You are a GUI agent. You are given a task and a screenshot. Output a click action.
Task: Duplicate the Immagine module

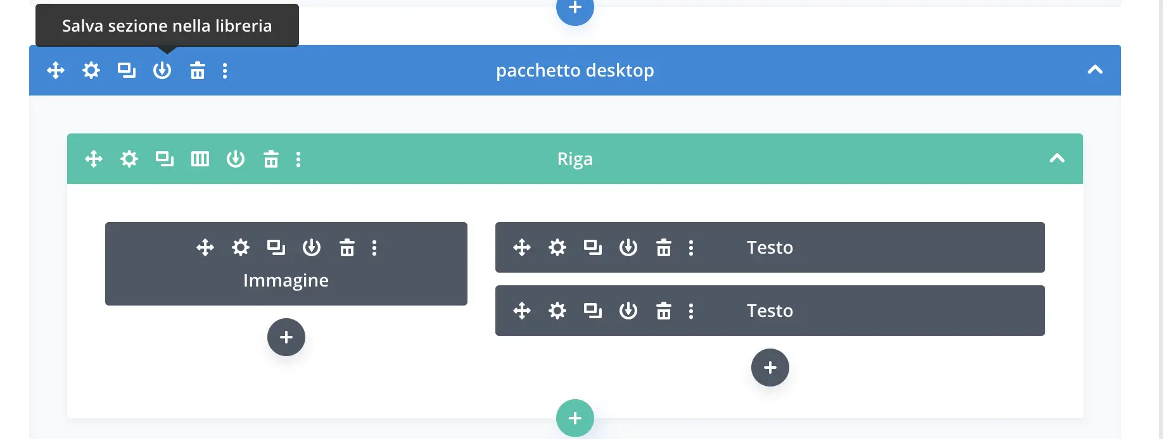pyautogui.click(x=276, y=247)
